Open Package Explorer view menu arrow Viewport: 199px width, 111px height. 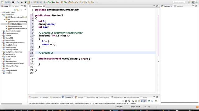(25, 10)
